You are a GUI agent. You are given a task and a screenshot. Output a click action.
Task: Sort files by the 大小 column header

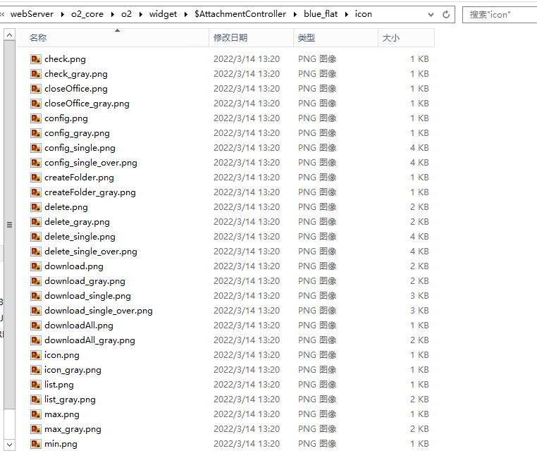(x=406, y=37)
